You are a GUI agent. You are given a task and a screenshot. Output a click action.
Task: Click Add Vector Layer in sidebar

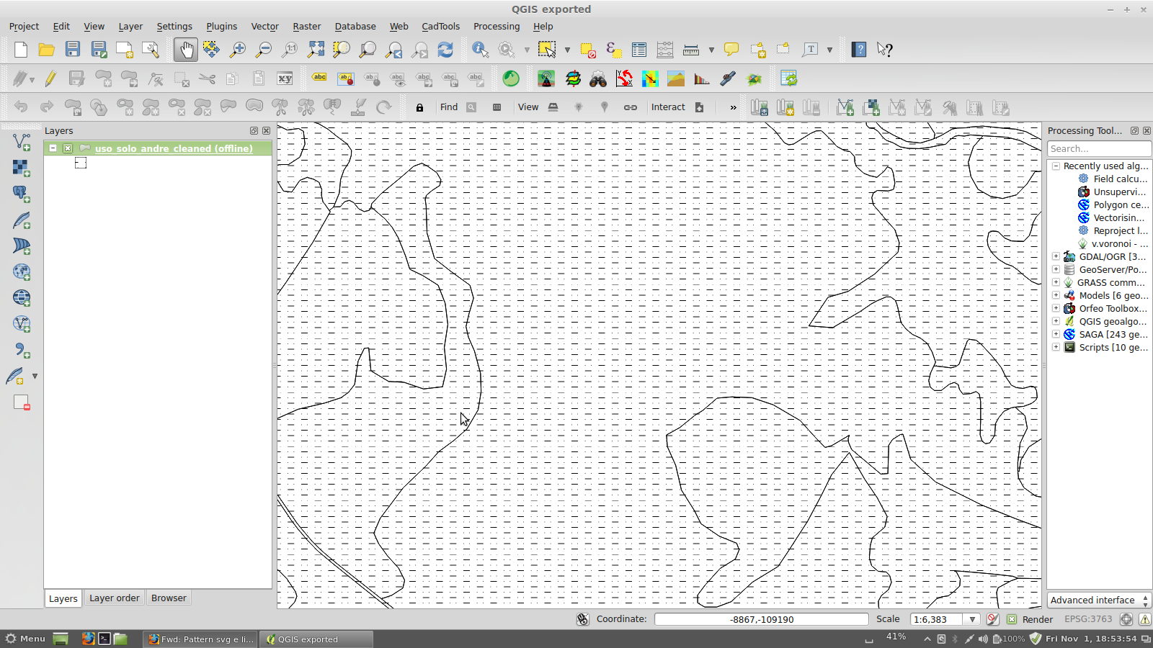click(x=22, y=142)
